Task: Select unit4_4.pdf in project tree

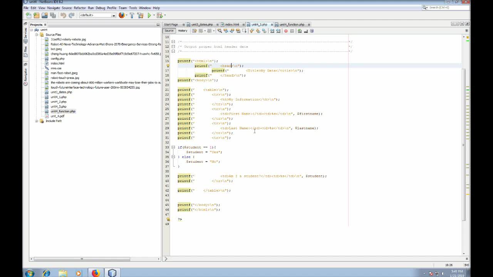Action: (57, 116)
